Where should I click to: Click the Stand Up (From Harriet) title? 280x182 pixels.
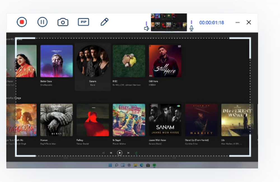coord(197,140)
